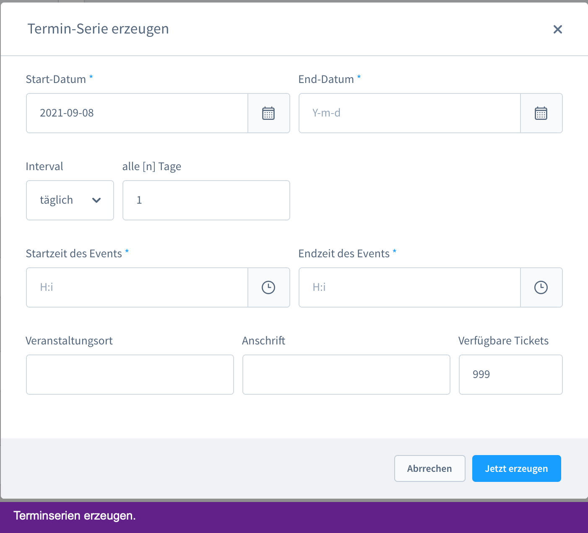Focus the Start-Datum field showing 2021-09-08
The image size is (588, 533).
coord(137,113)
